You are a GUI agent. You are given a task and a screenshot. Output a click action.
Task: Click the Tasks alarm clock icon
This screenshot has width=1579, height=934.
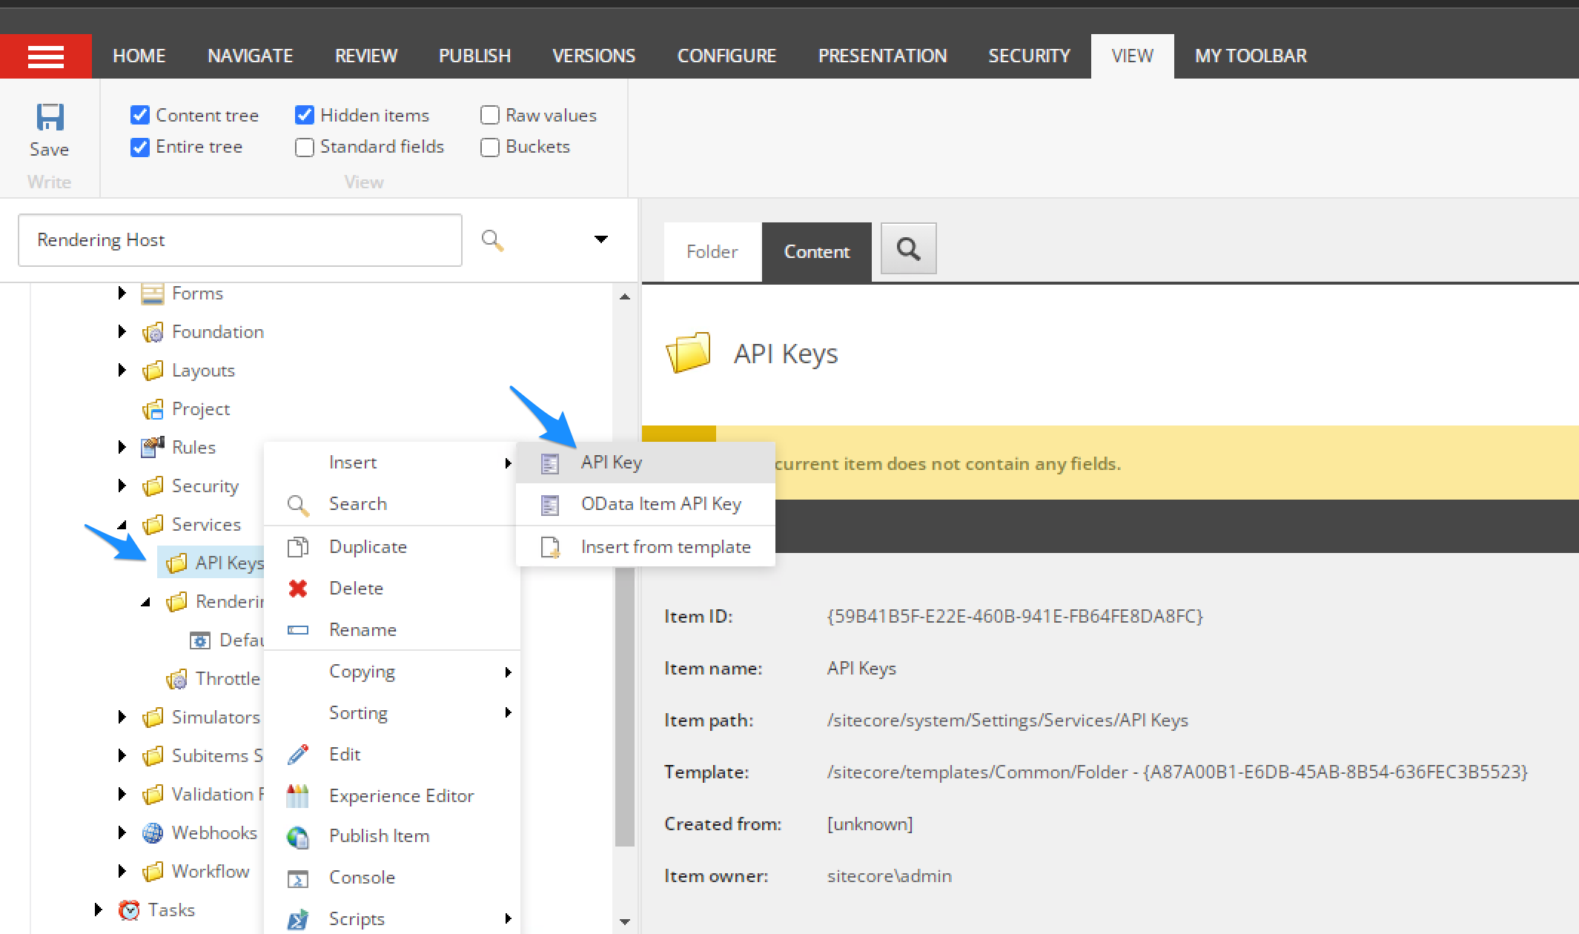[129, 910]
